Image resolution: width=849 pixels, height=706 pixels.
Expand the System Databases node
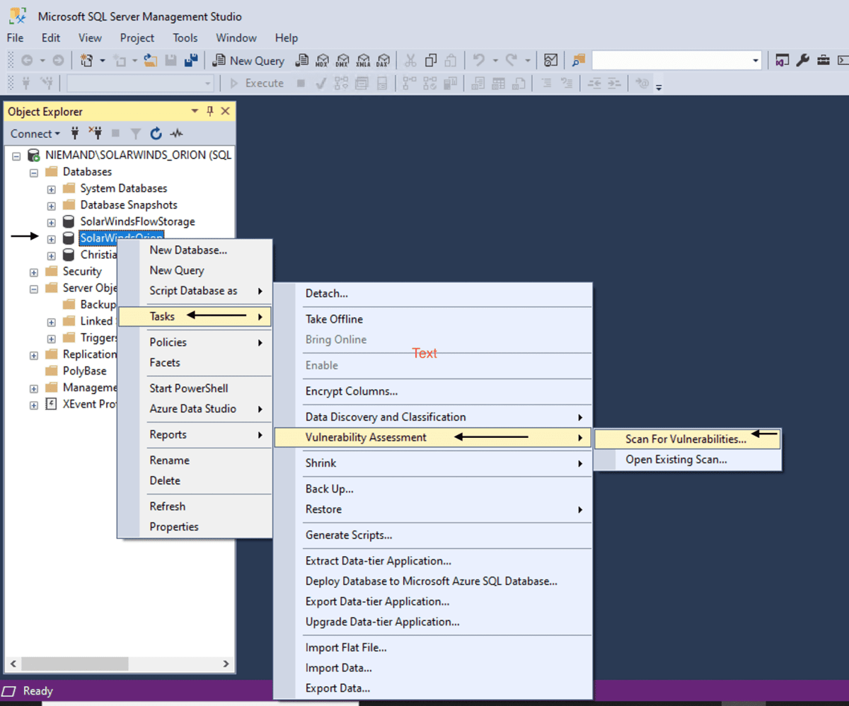(51, 189)
